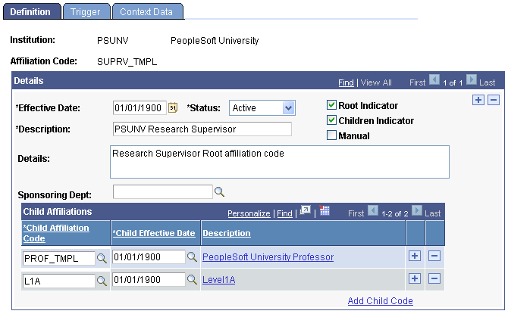Add a row after PROF_TMPL
This screenshot has height=314, width=508.
click(x=415, y=256)
